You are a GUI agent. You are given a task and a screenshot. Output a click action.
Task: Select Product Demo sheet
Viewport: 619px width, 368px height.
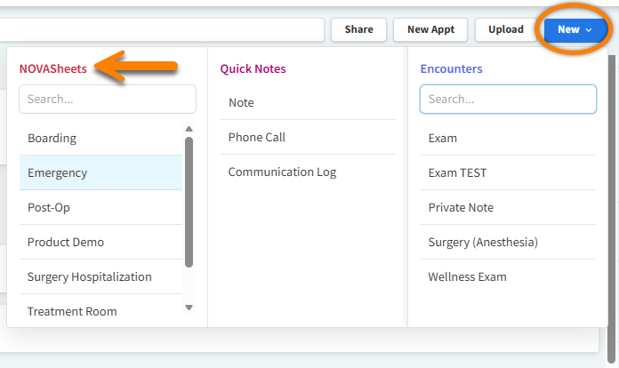[66, 243]
